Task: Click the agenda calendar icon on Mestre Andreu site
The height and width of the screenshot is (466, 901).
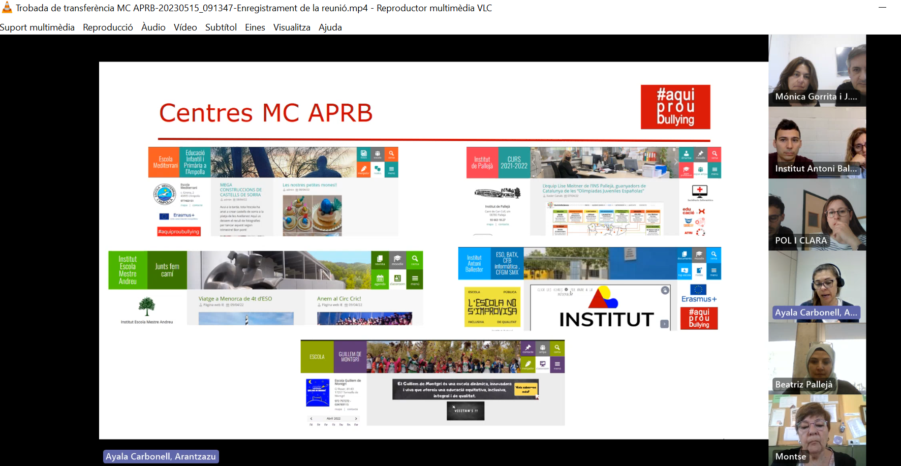Action: click(380, 279)
